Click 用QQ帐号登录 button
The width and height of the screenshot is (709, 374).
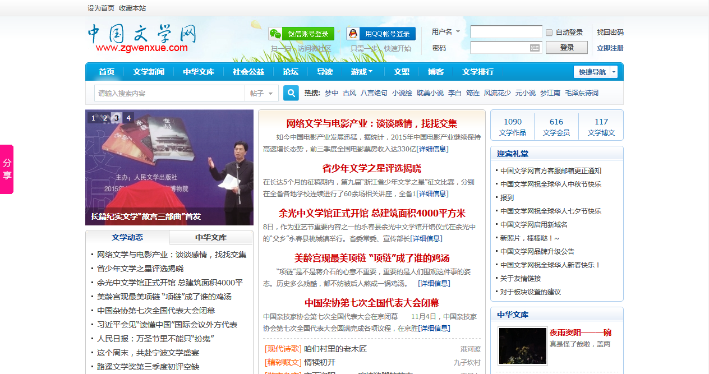381,34
